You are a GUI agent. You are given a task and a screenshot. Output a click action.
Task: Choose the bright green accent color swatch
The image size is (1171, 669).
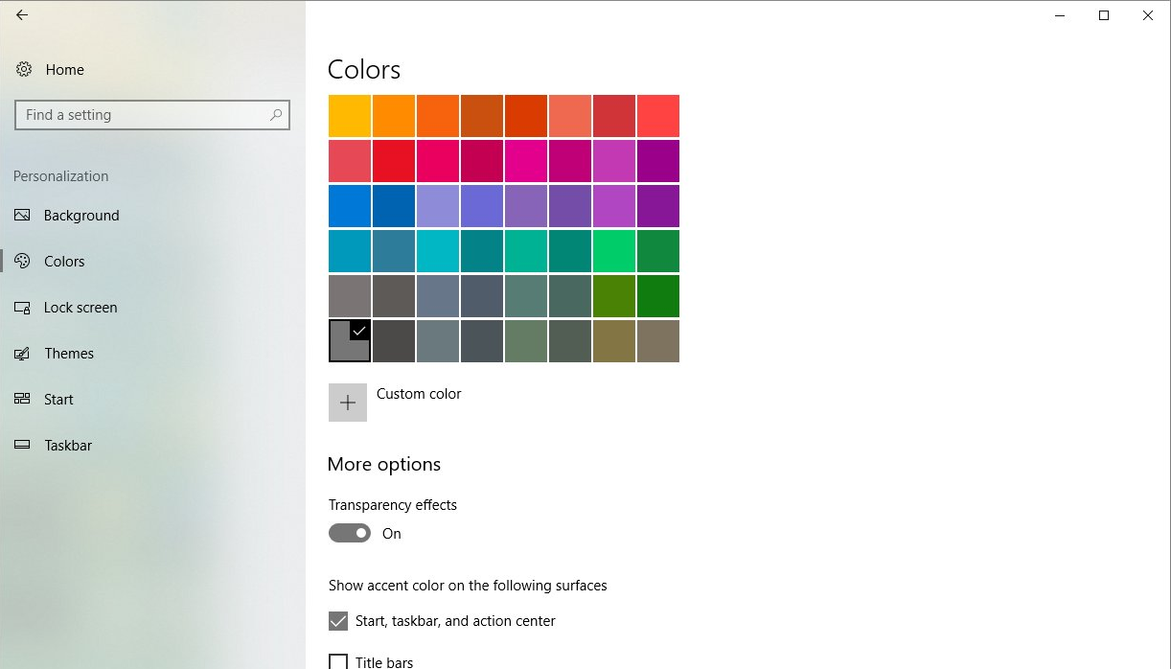click(x=614, y=251)
